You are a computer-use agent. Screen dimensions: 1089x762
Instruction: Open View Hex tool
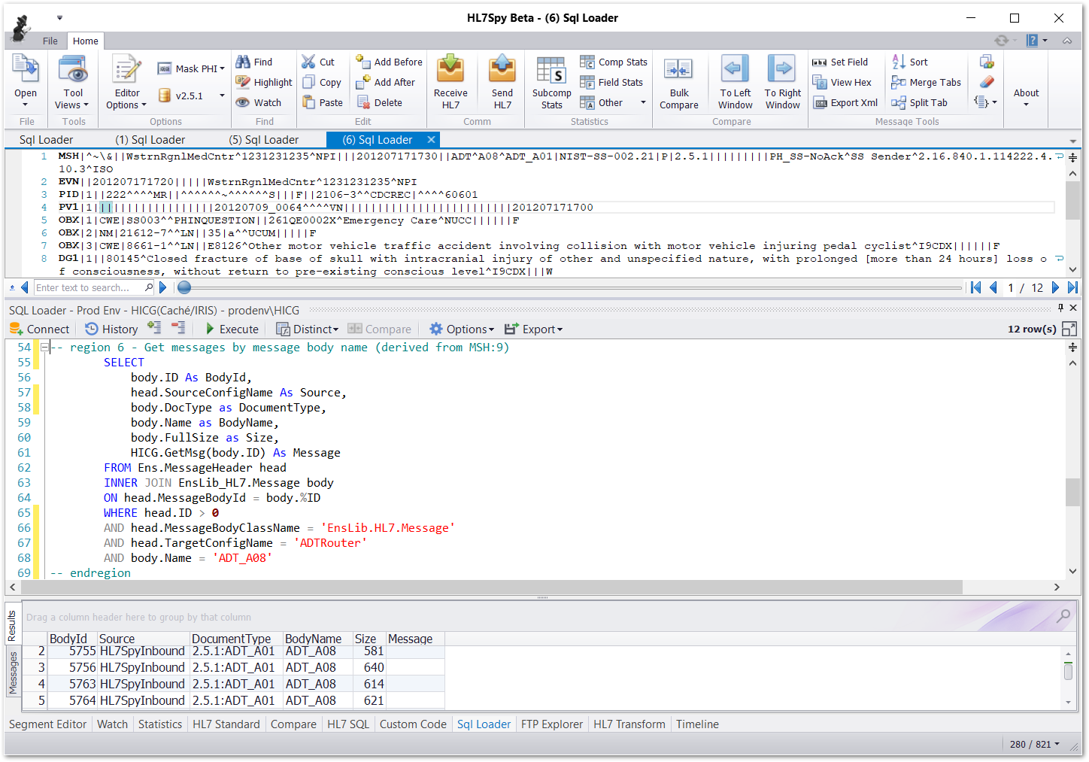click(842, 82)
